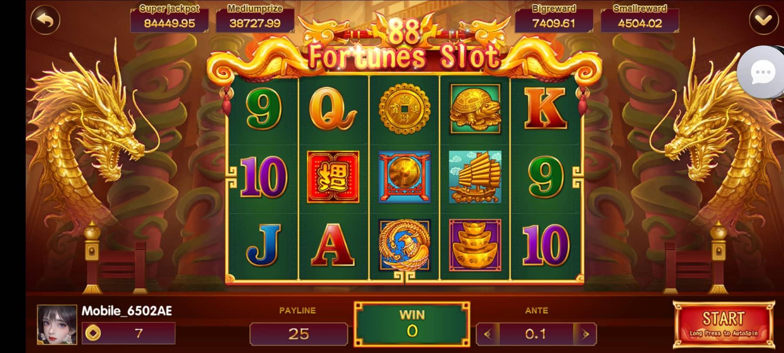Tap the Mediumprize amount panel

(255, 19)
